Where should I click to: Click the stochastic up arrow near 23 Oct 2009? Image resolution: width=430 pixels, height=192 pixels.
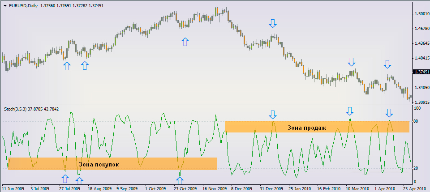180,180
